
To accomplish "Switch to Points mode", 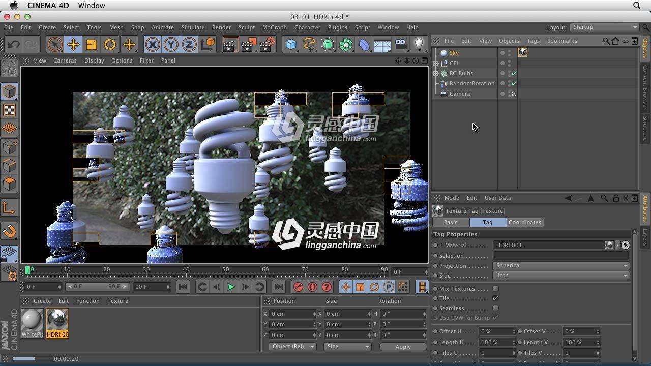I will click(9, 147).
